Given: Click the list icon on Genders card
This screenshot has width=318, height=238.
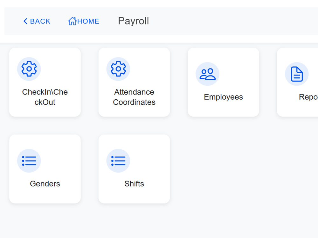Looking at the screenshot, I should coord(29,161).
